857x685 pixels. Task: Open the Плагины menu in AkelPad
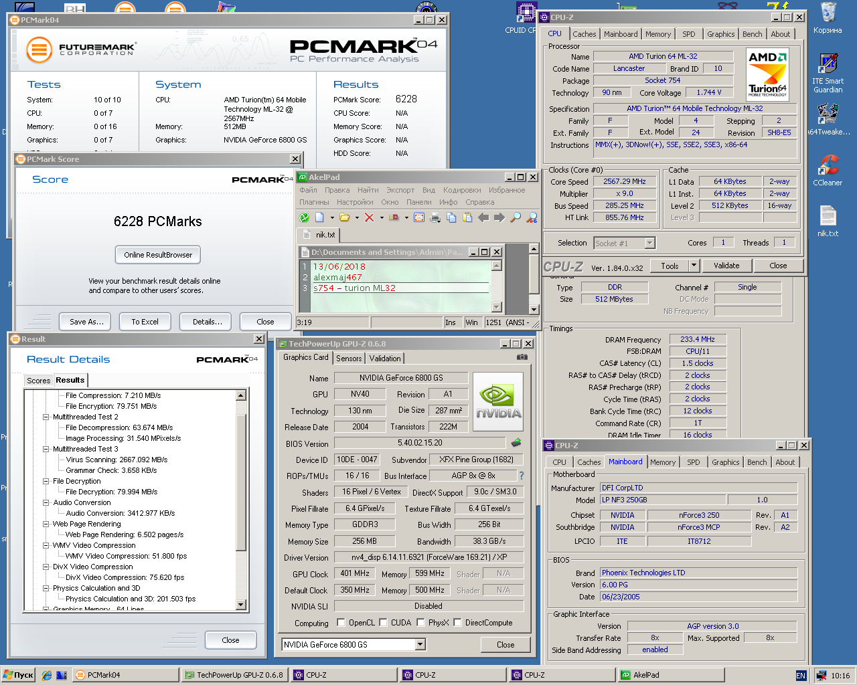tap(314, 202)
